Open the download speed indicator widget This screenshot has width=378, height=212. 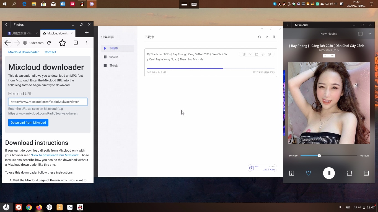262,168
